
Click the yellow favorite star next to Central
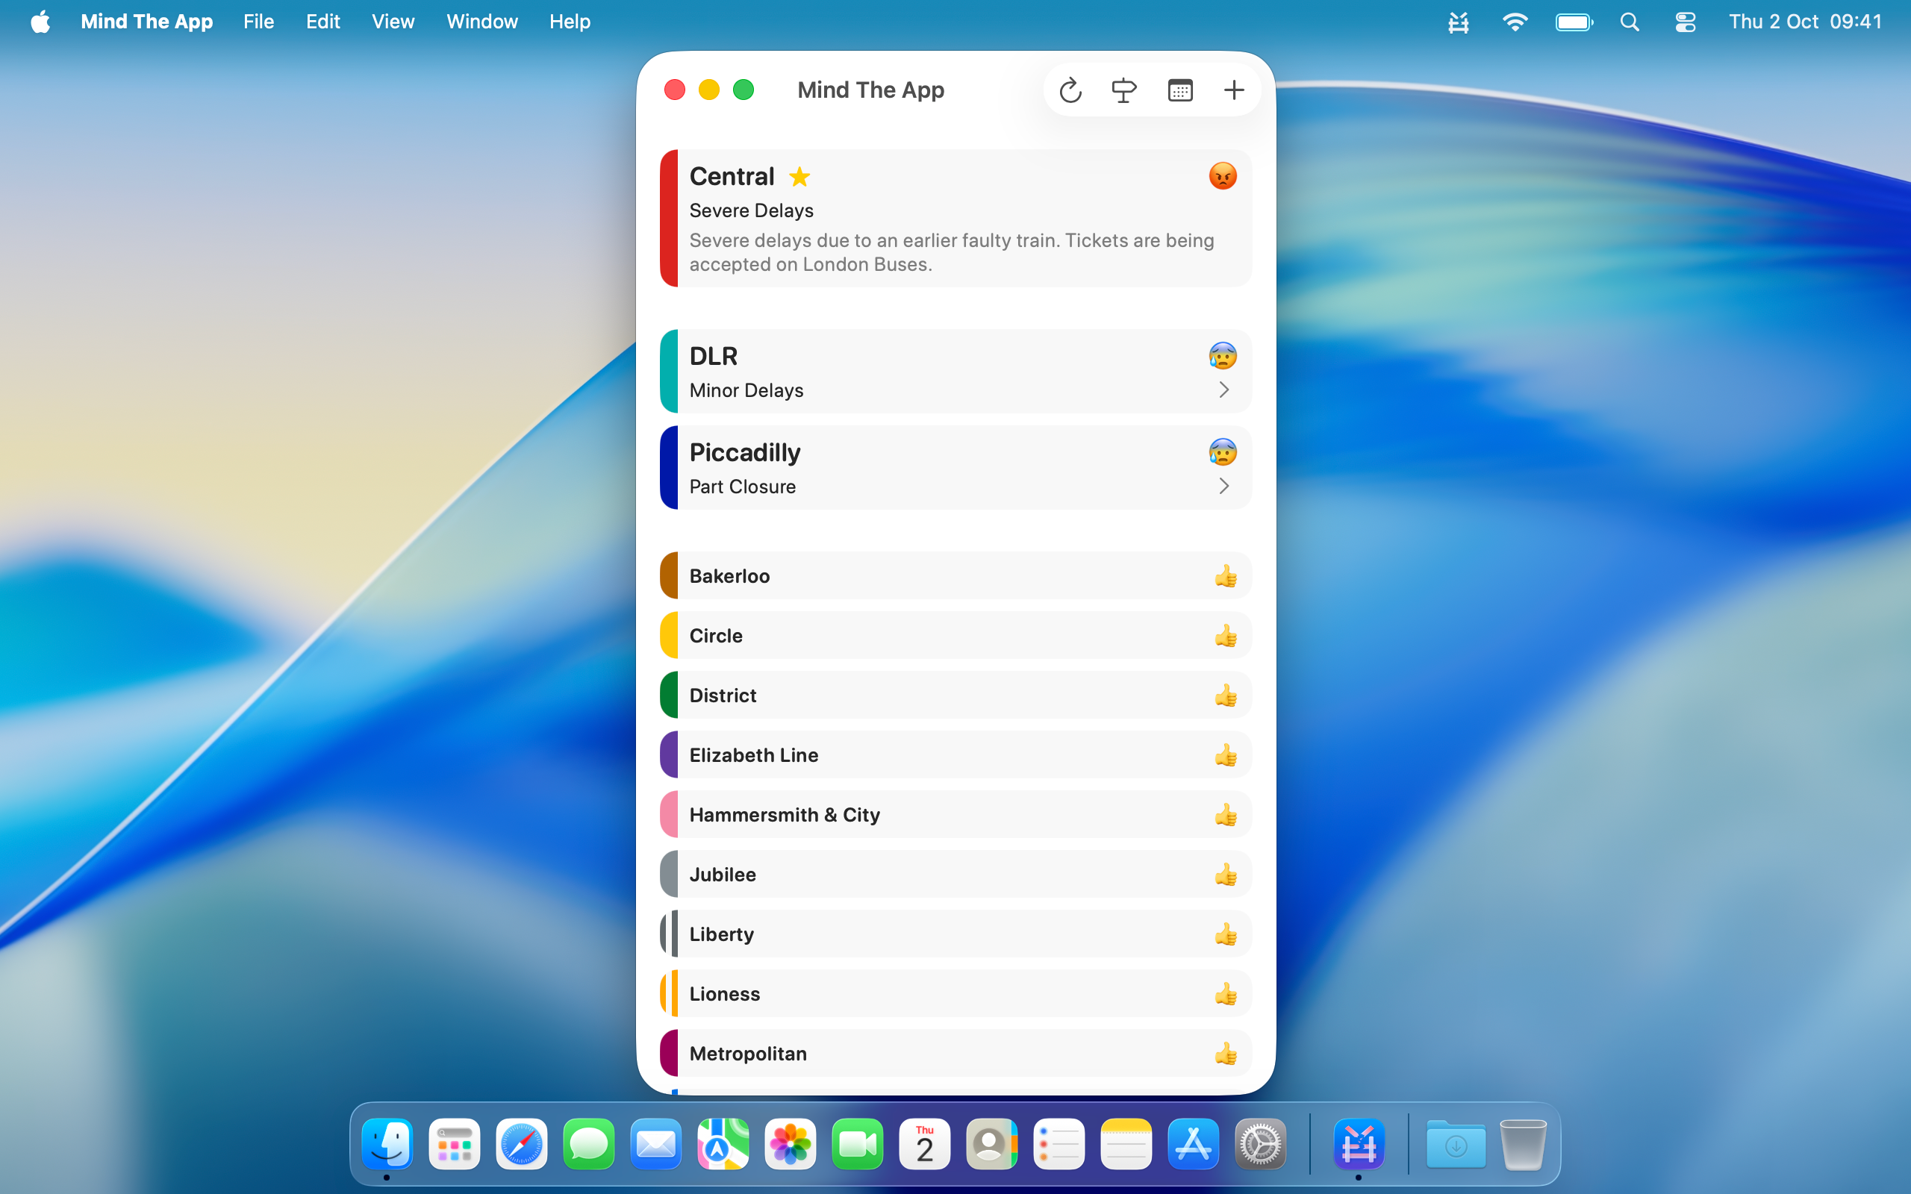pos(799,176)
